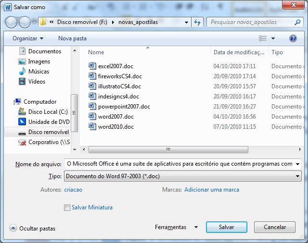308x243 pixels.
Task: Click the Disco Local (C:) drive icon
Action: (x=22, y=112)
